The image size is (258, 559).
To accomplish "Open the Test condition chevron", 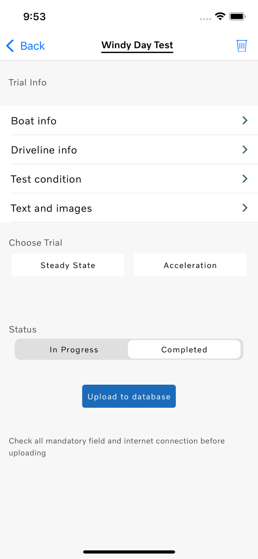I will [x=245, y=179].
